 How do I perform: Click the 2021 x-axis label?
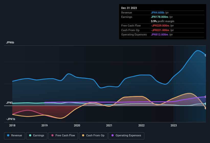[109, 125]
